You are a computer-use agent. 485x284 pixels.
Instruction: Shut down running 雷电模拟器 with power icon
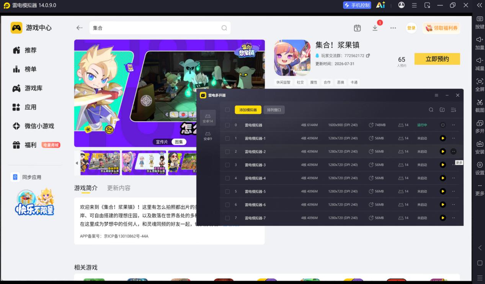pos(443,125)
